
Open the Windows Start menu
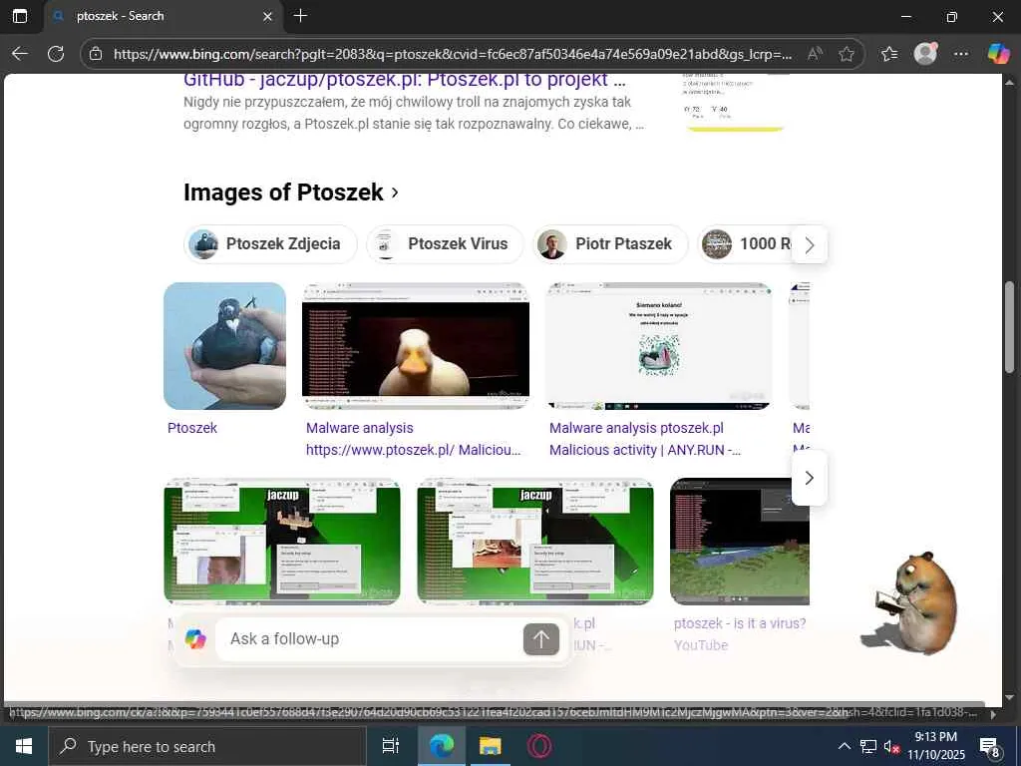pos(24,746)
